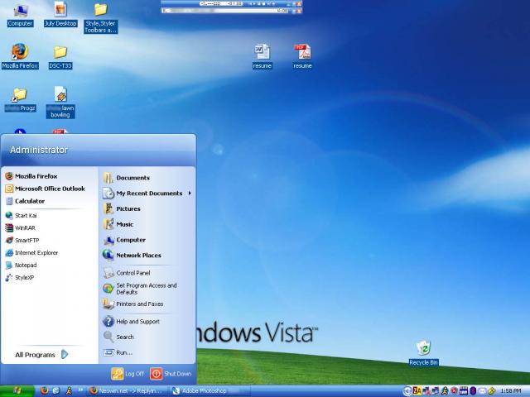The image size is (530, 397).
Task: Click the media player seek bar
Action: [x=224, y=11]
